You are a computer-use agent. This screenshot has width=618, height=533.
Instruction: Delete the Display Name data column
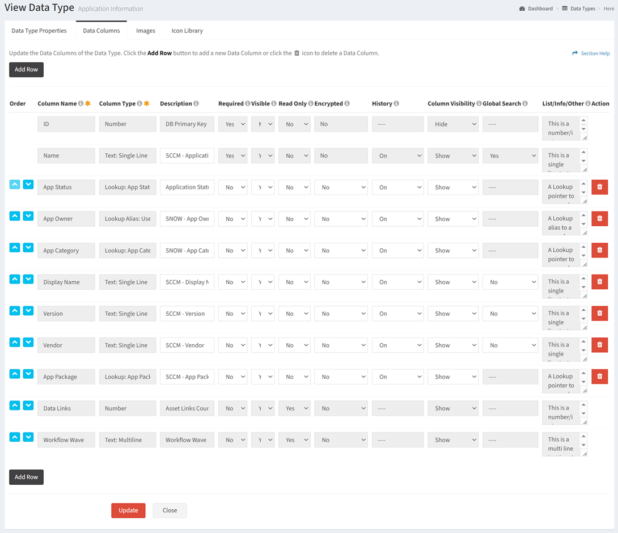pos(599,281)
